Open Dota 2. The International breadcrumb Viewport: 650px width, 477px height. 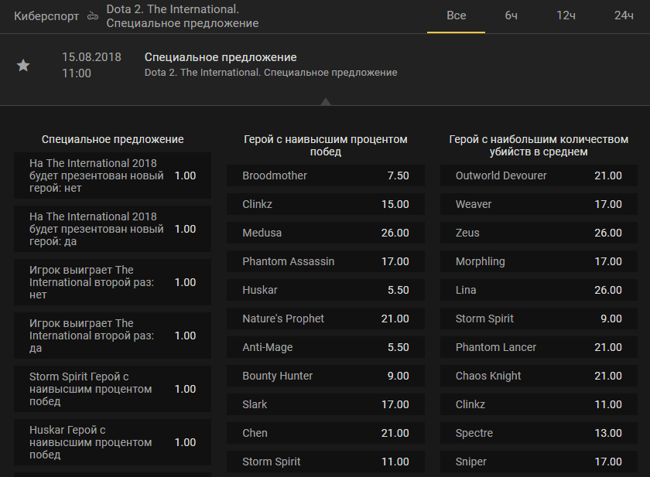[x=183, y=16]
